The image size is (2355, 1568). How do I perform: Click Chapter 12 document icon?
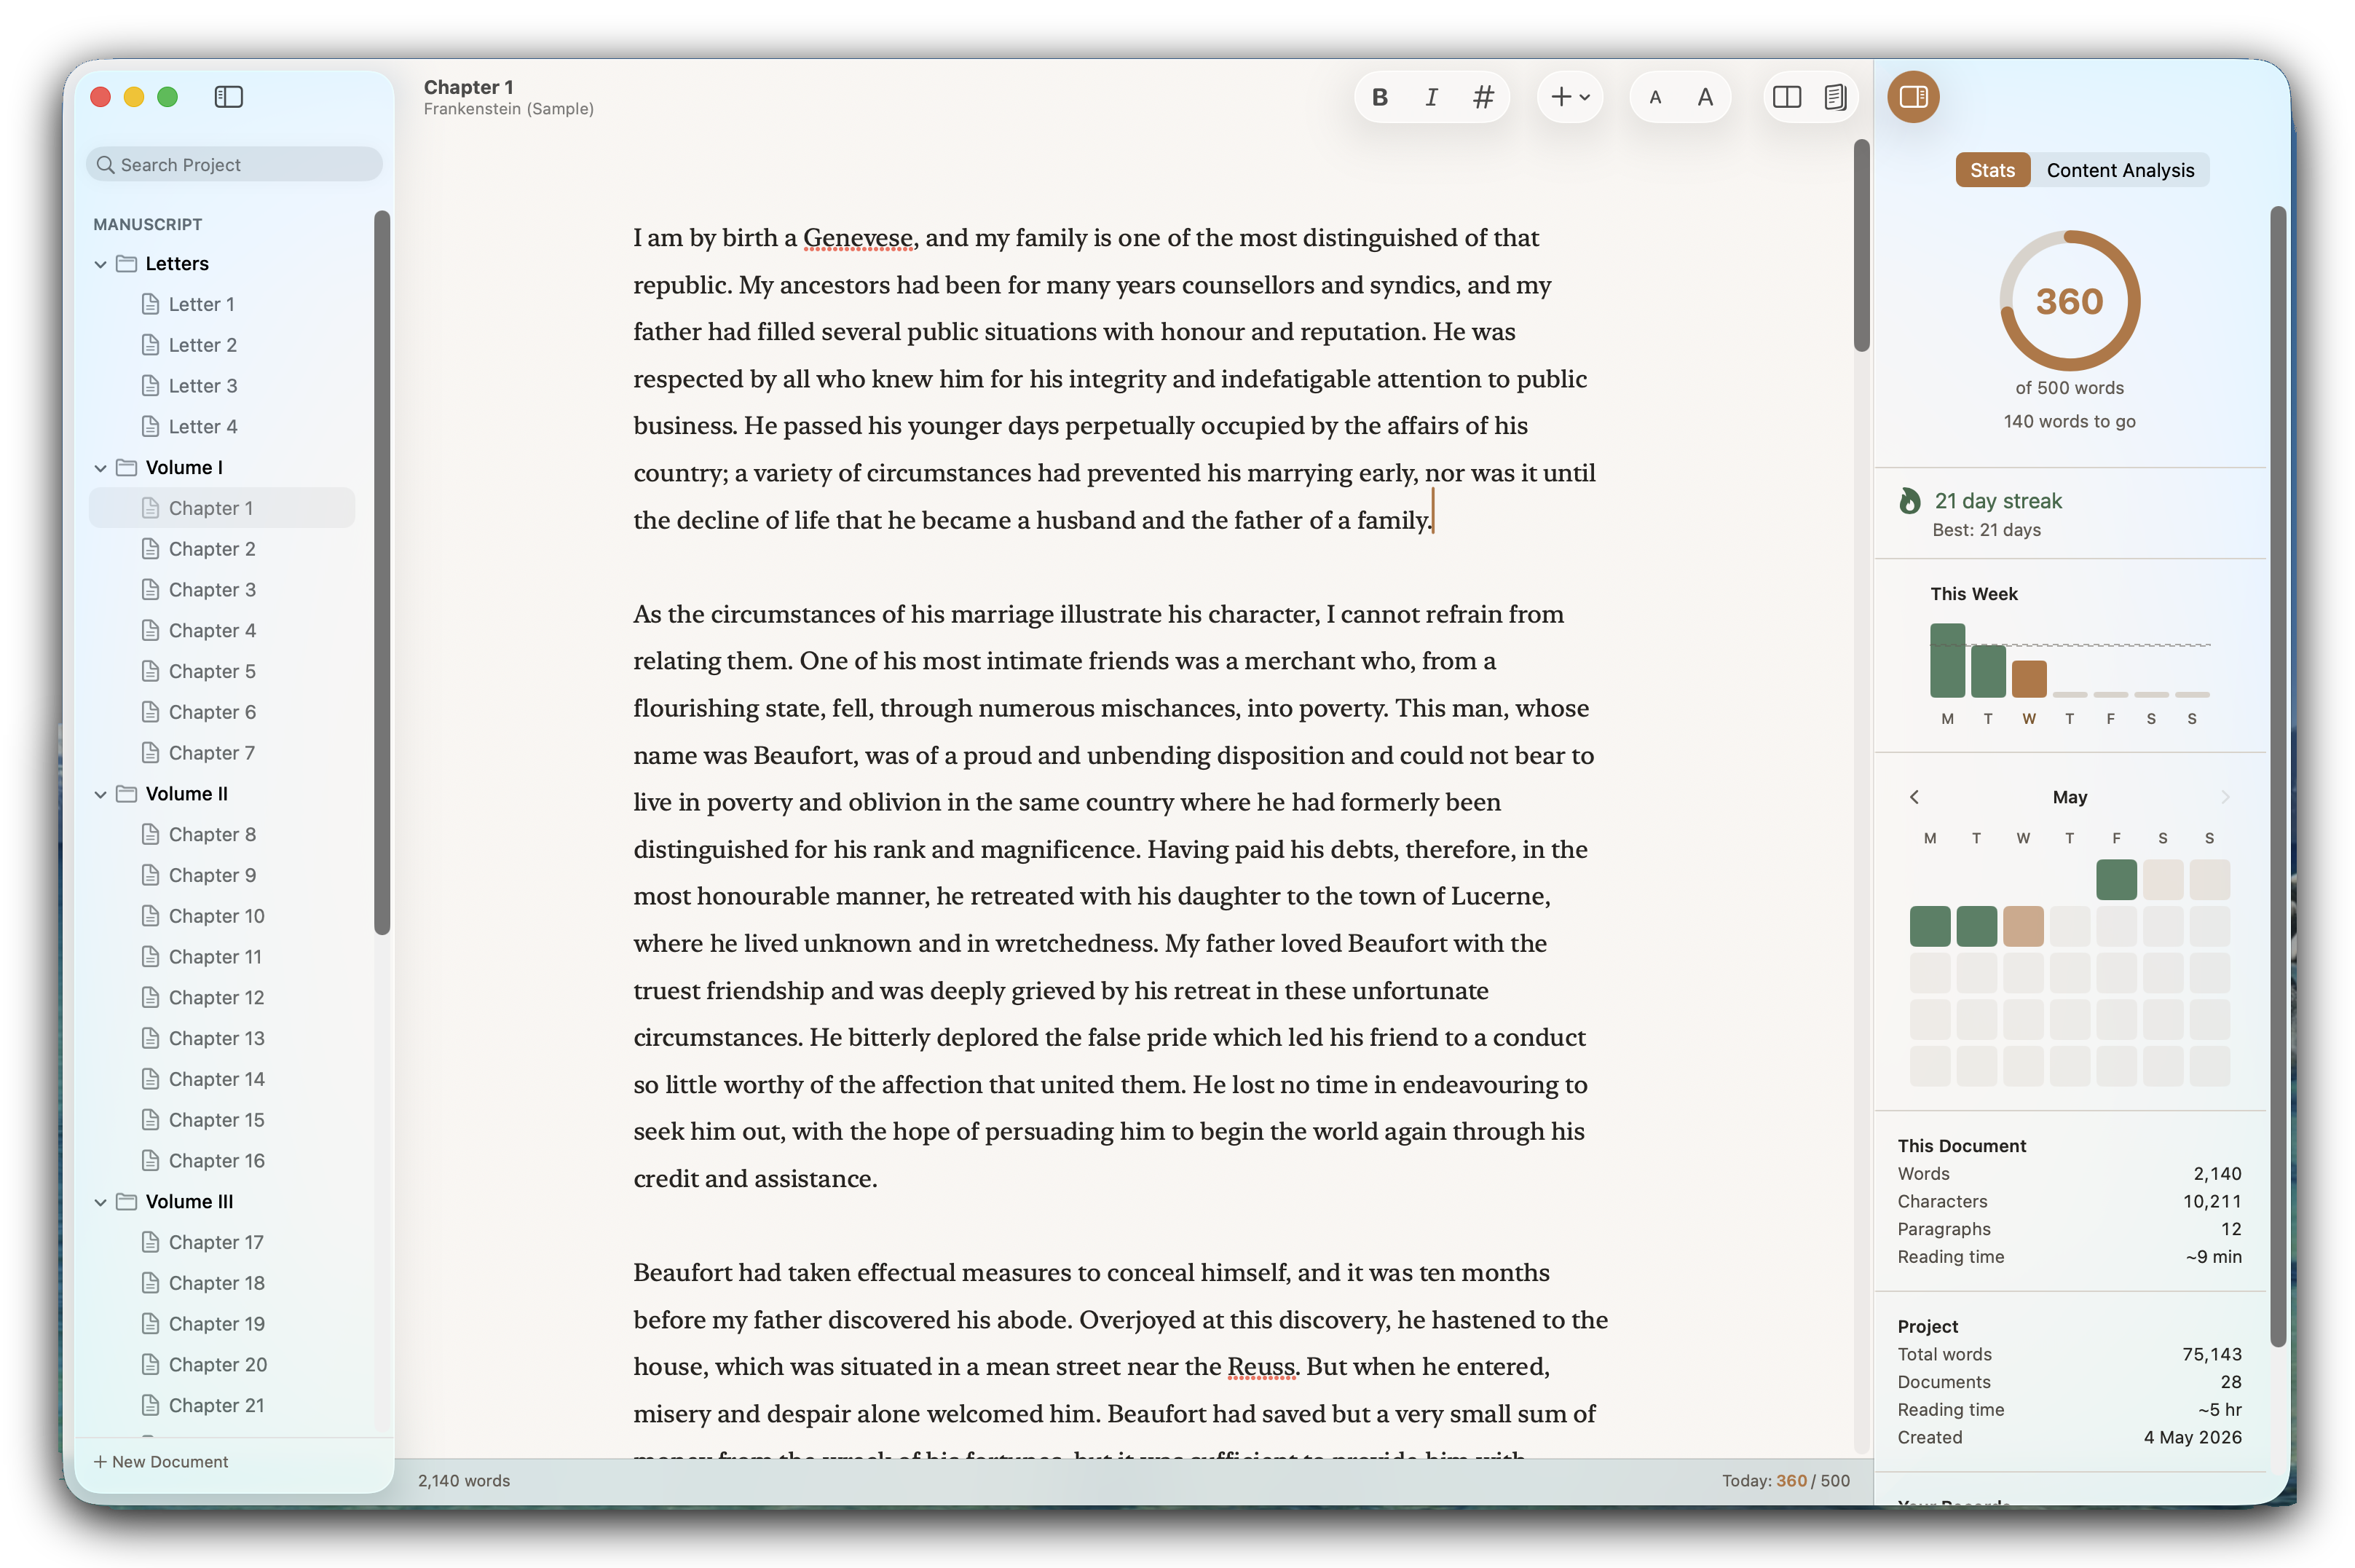pyautogui.click(x=150, y=998)
